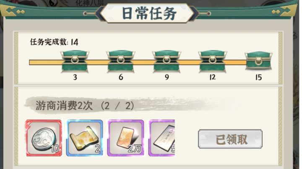Viewport: 302px width, 169px height.
Task: Click the 已领取 claimed button
Action: pos(230,139)
